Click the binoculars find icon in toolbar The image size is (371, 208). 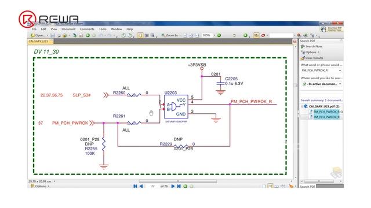point(299,35)
